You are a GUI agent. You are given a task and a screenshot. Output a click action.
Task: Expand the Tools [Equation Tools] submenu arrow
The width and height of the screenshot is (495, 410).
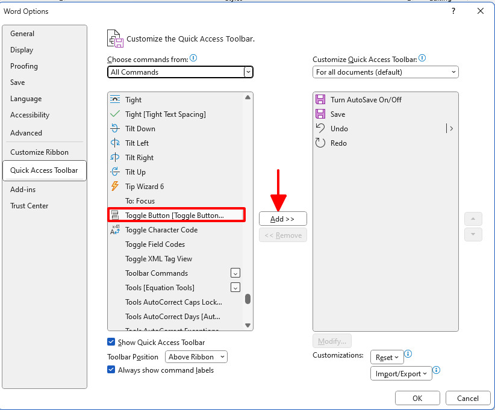coord(235,287)
